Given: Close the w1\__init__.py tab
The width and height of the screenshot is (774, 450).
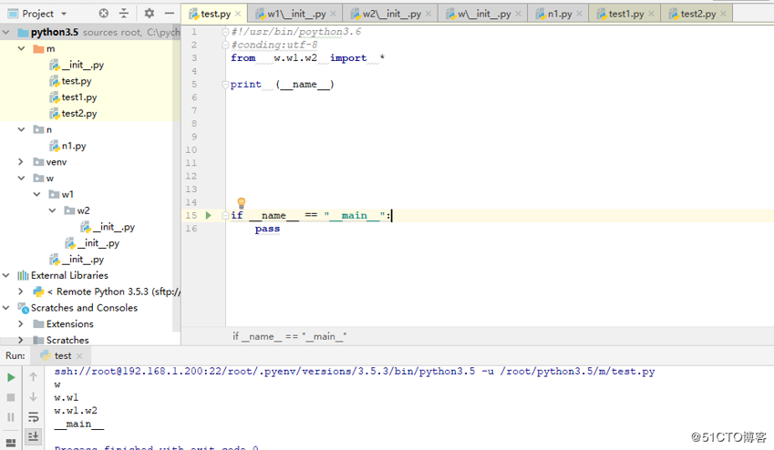Looking at the screenshot, I should tap(333, 14).
